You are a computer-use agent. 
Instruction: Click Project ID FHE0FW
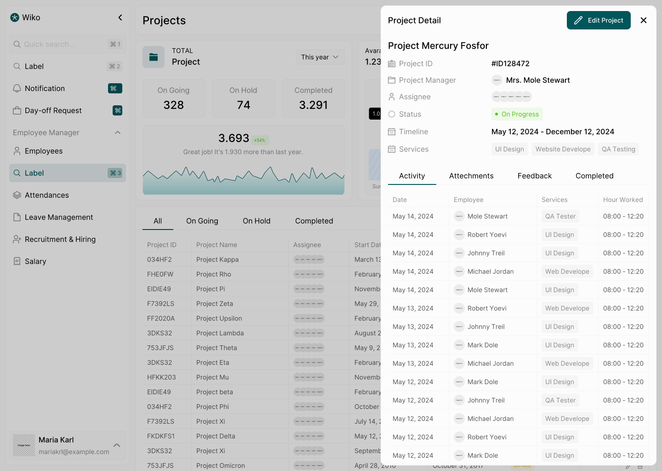tap(160, 274)
